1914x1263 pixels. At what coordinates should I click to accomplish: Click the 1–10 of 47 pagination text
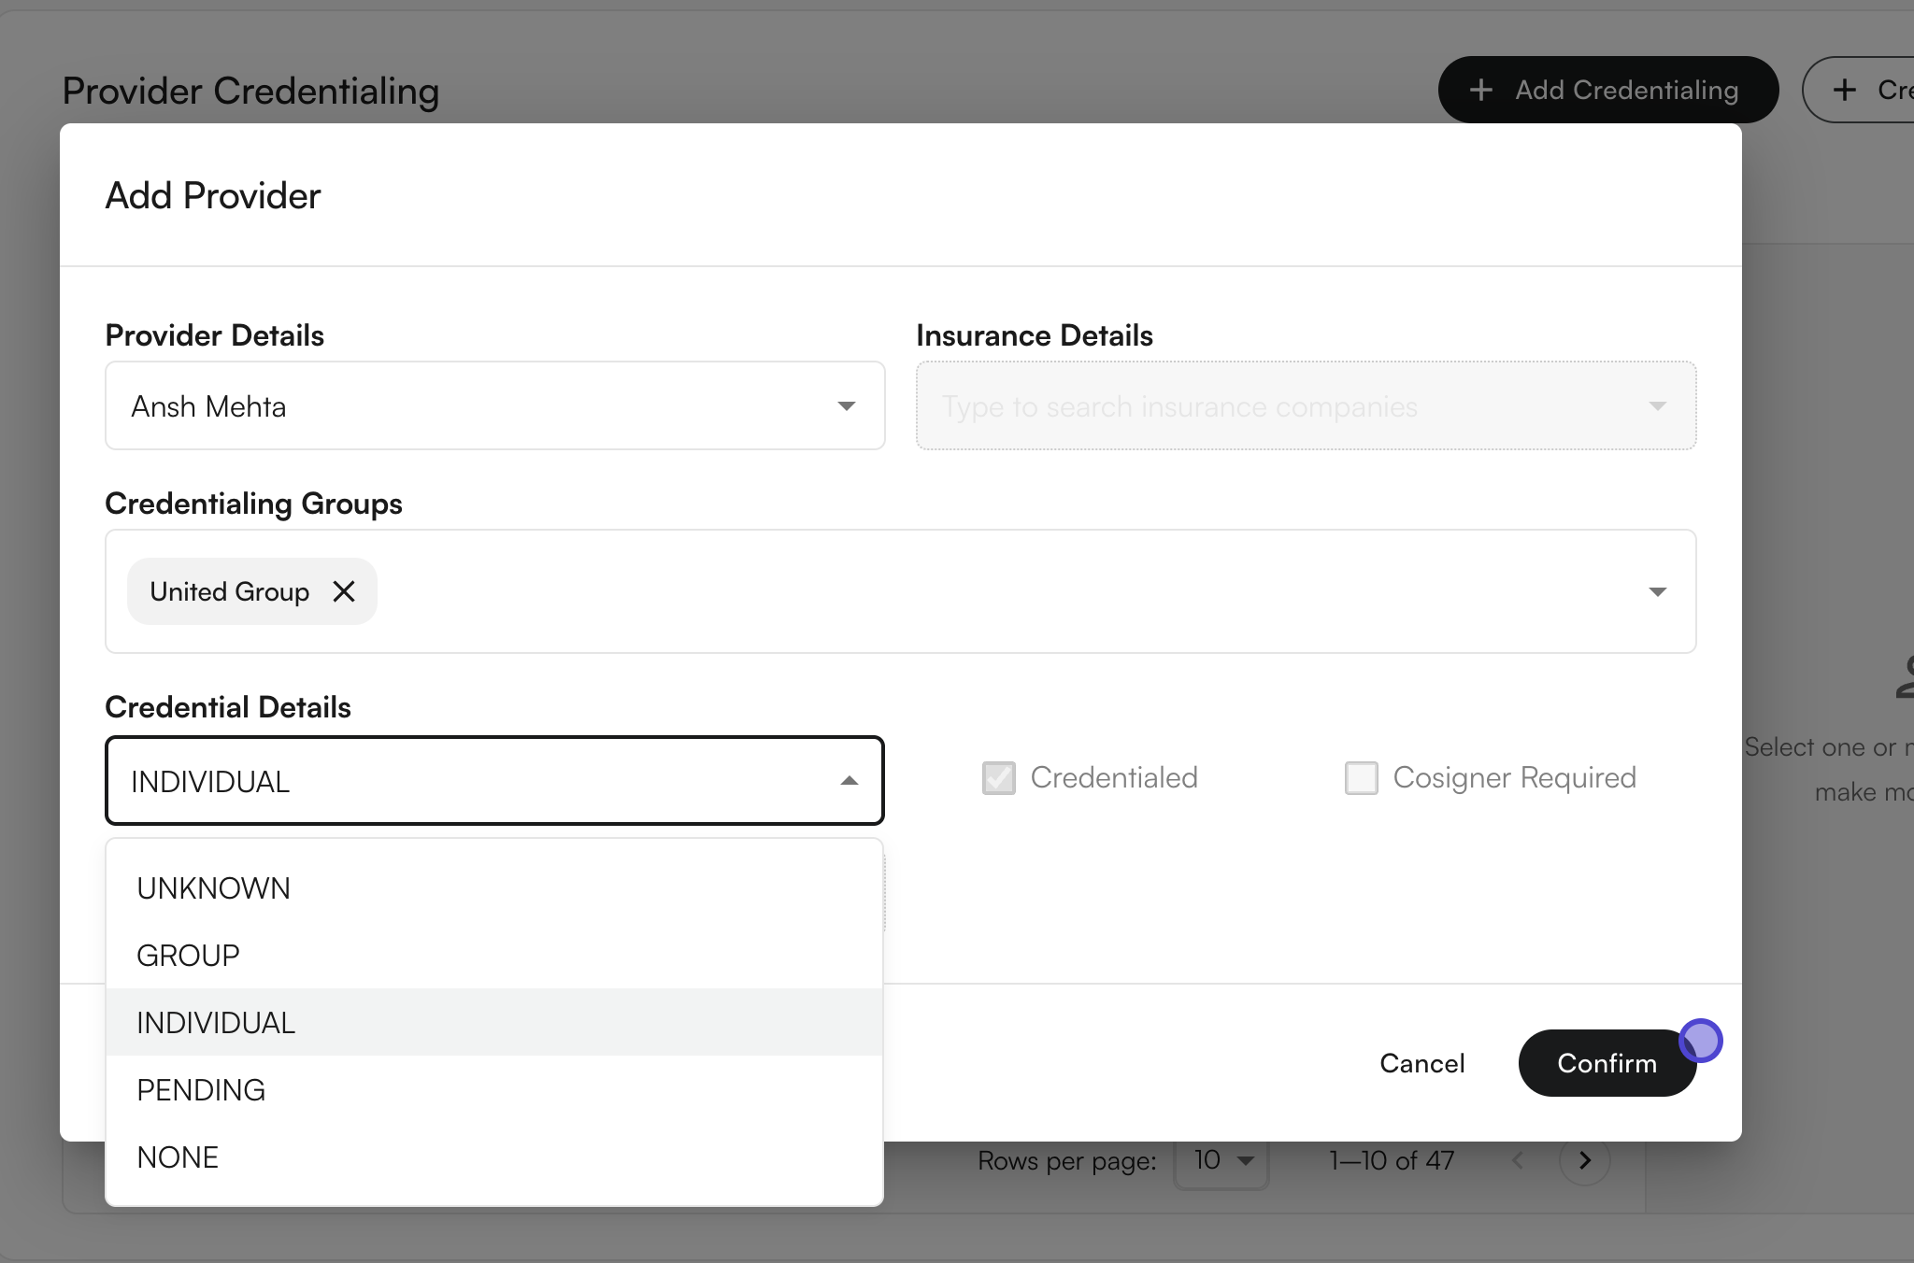pos(1392,1160)
